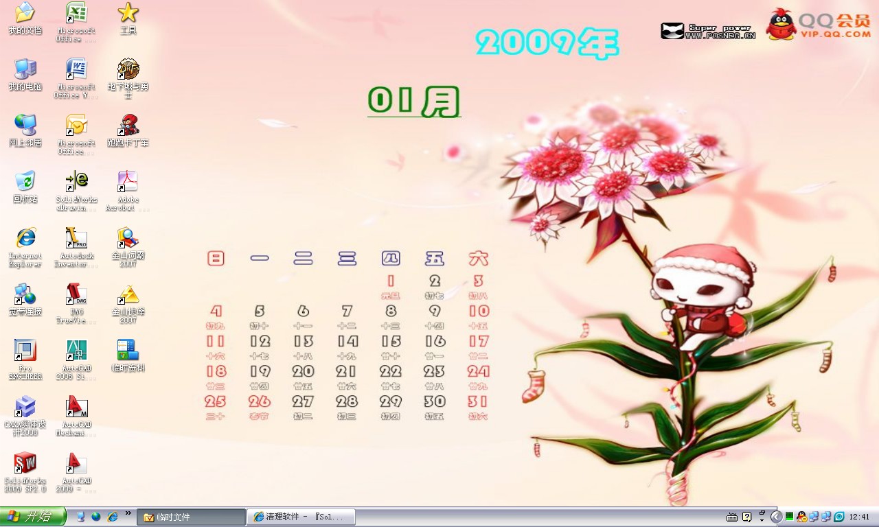Click the green CPU usage tray icon

[790, 517]
